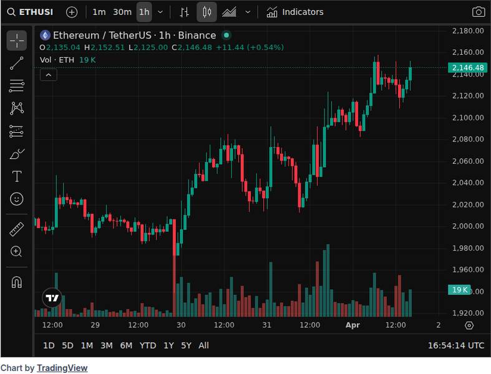Screen dimensions: 491x374
Task: Open symbol search for ETHUSDT
Action: tap(30, 12)
